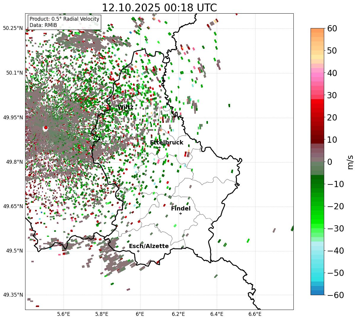Click the colorbar value −60

point(335,295)
